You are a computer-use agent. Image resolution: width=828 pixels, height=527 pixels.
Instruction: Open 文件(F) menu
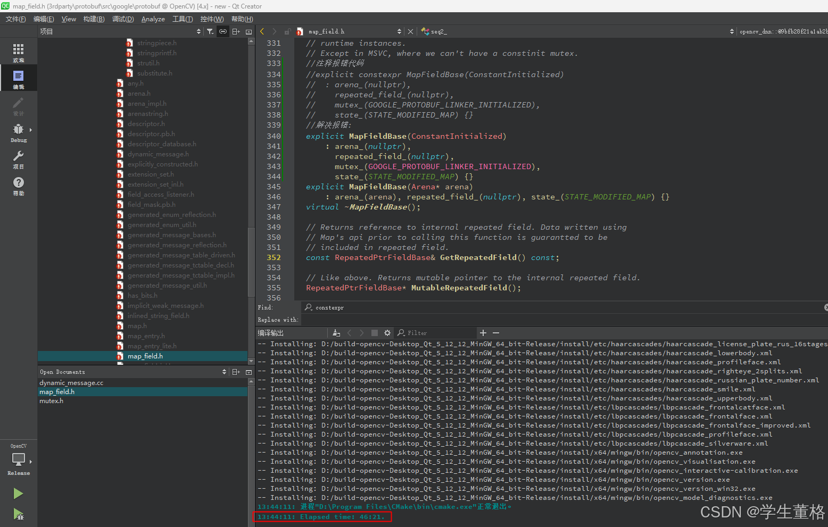pyautogui.click(x=15, y=19)
